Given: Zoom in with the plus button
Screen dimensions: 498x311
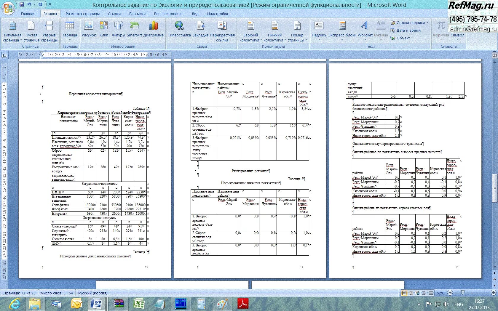Looking at the screenshot, I should [494, 293].
